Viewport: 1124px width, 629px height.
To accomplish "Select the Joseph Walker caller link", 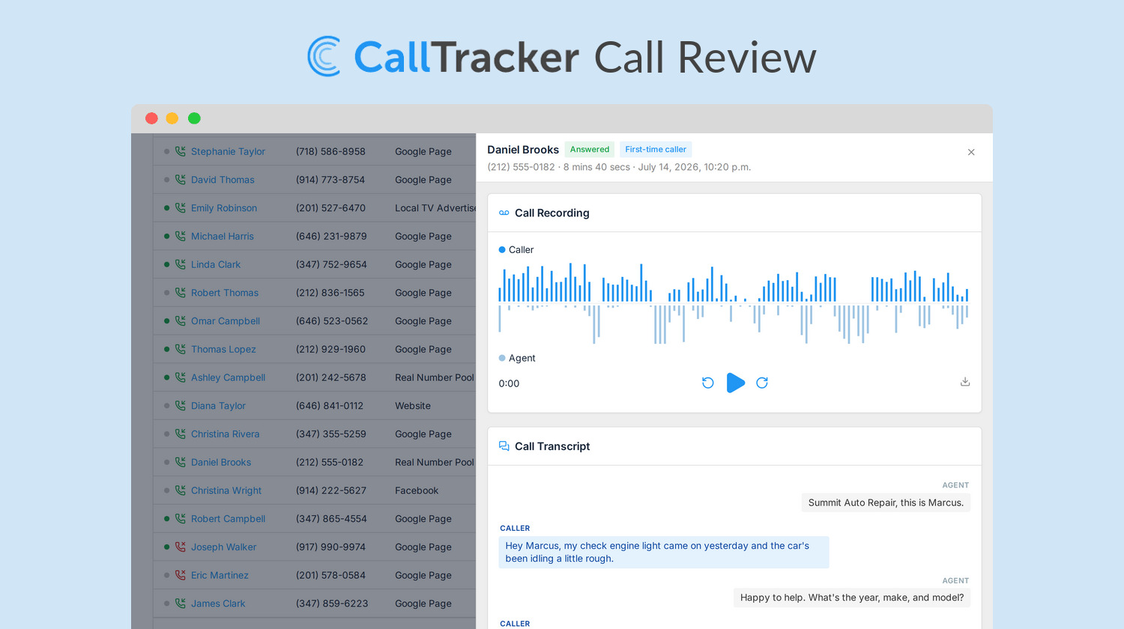I will [x=223, y=547].
